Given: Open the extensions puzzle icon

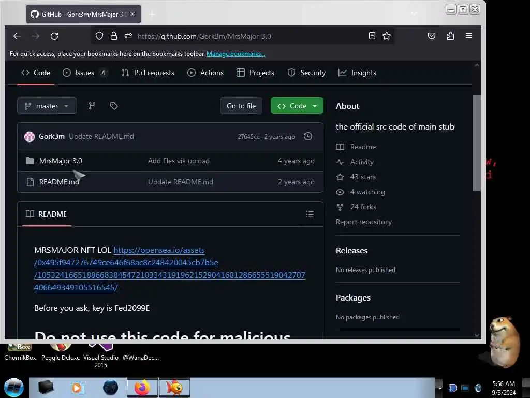Looking at the screenshot, I should (450, 36).
